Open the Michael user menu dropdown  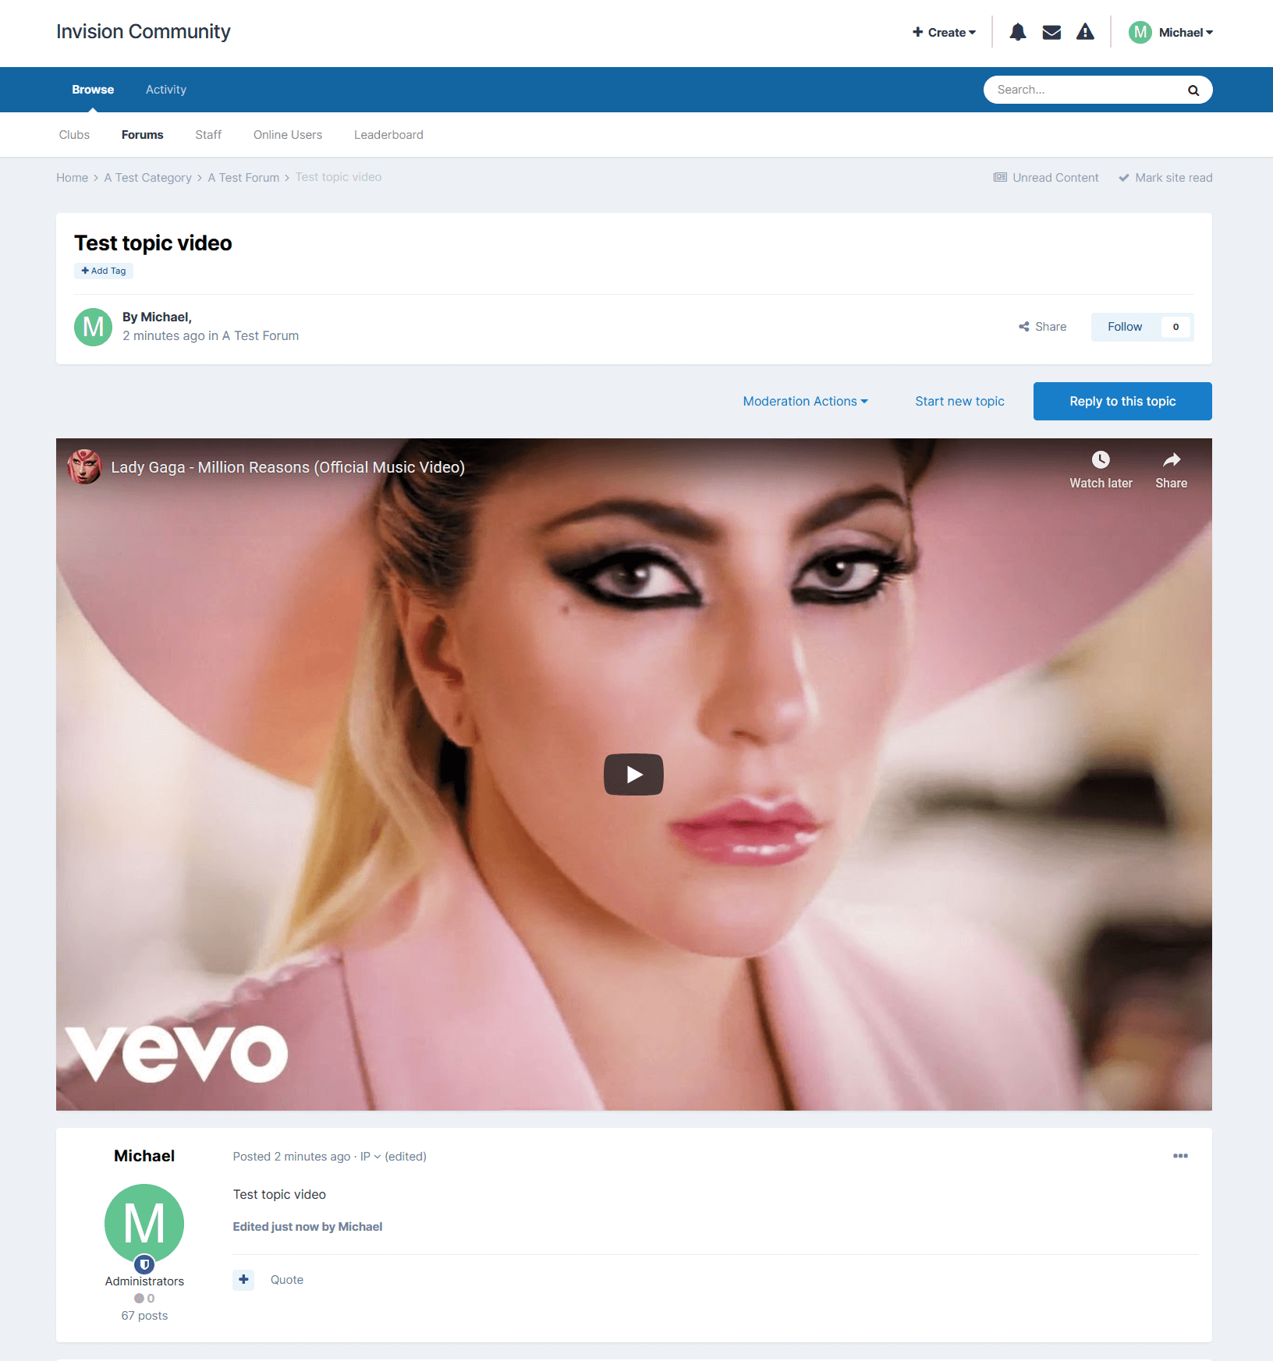click(x=1186, y=32)
